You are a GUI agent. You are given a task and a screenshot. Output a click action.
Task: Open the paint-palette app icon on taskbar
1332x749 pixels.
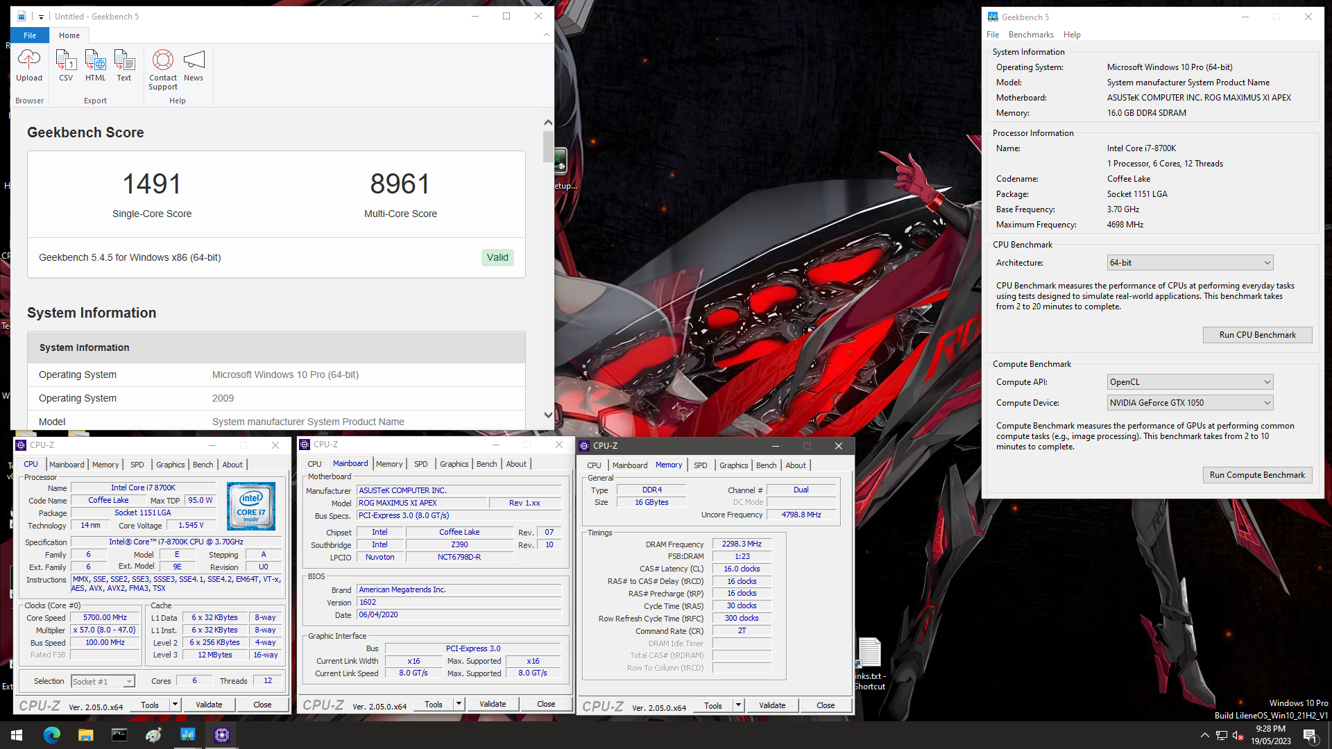(153, 735)
